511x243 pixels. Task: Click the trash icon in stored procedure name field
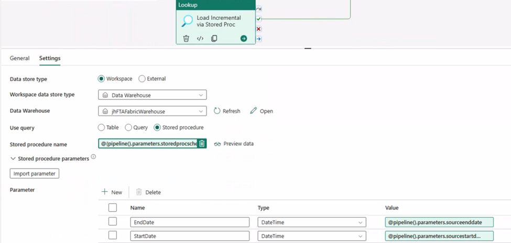point(202,144)
